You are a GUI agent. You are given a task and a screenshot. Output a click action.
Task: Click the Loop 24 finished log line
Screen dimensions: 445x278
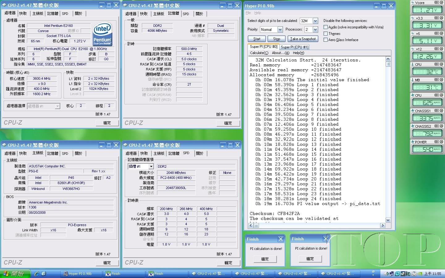click(x=299, y=199)
